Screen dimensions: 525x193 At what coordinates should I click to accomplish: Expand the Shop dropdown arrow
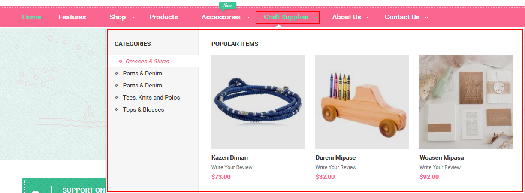click(x=133, y=18)
